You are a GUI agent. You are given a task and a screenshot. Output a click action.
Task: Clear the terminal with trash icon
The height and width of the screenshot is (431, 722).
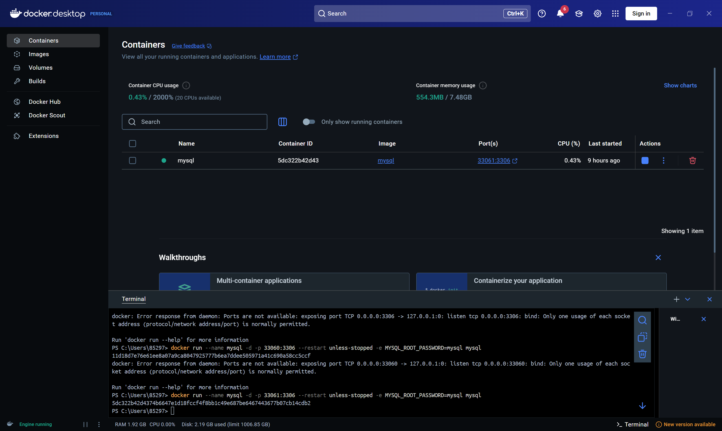(x=642, y=354)
